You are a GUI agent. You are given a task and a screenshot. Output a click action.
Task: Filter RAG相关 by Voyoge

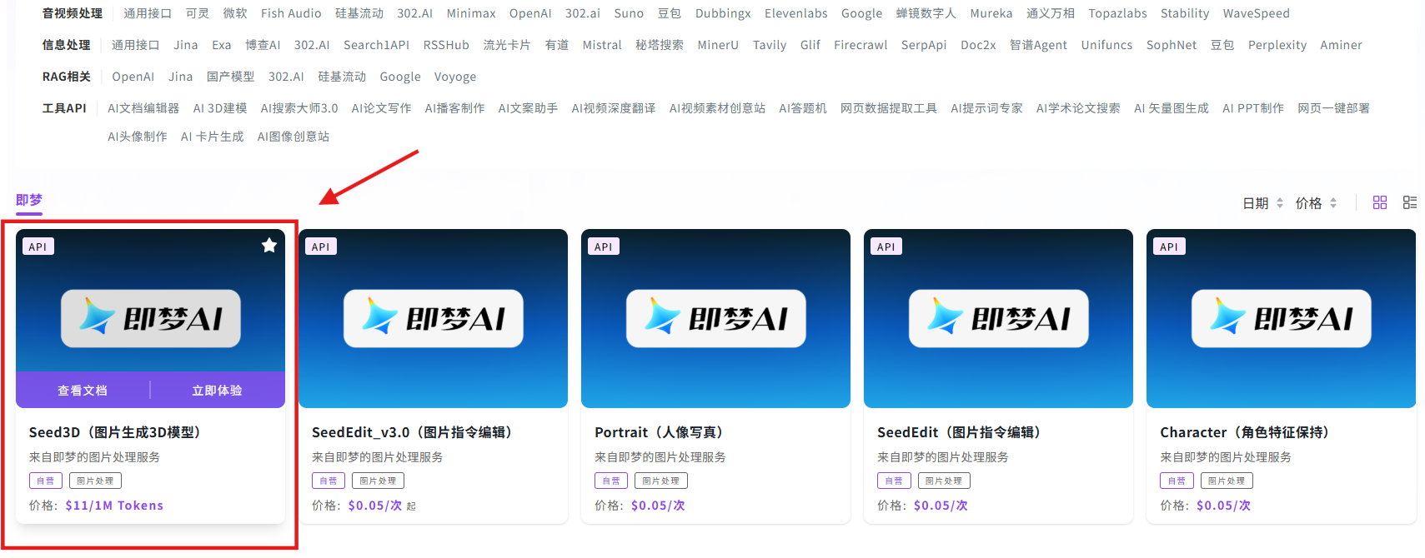[x=455, y=77]
